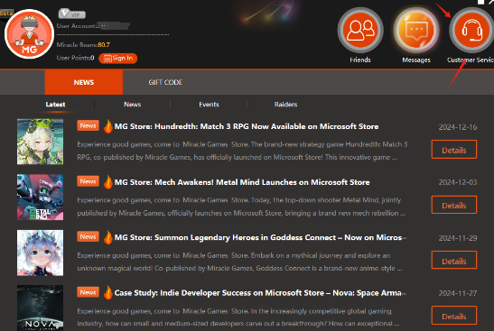Click the fire icon beside Metal Mind headline

coord(107,182)
